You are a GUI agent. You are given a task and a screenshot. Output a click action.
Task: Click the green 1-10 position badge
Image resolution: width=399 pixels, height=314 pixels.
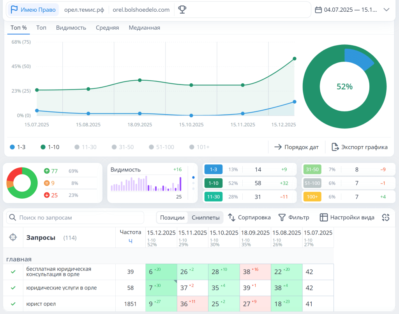pyautogui.click(x=213, y=183)
